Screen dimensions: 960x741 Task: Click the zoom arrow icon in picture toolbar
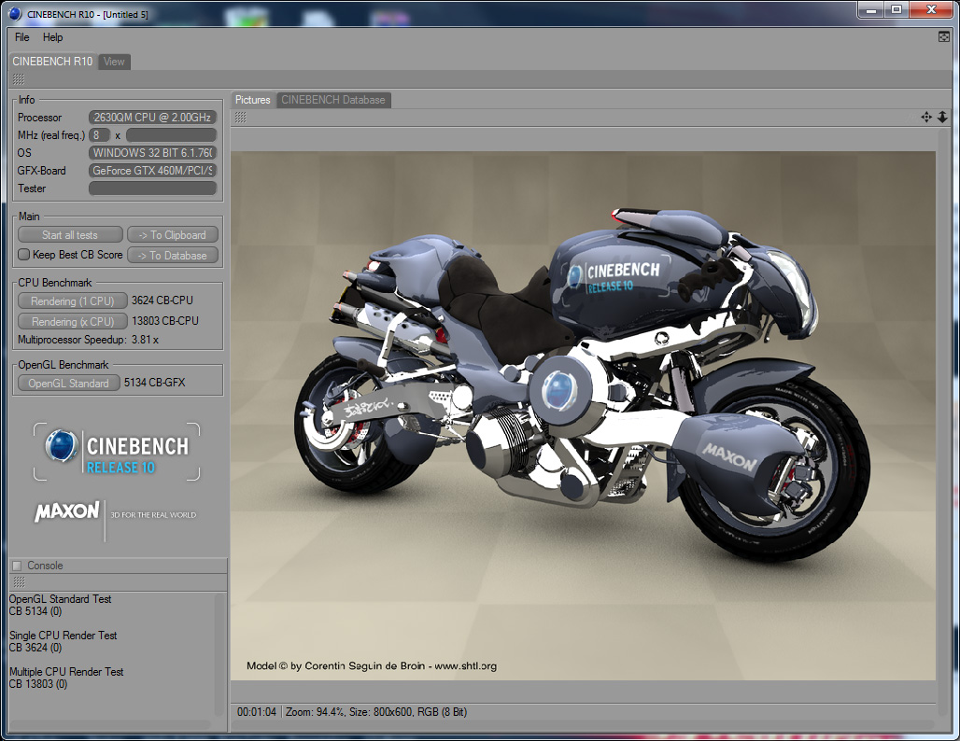click(942, 117)
